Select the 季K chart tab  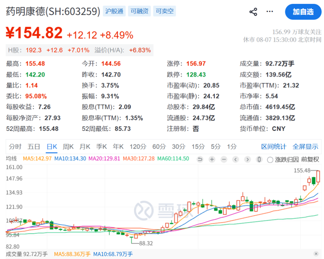coord(102,147)
